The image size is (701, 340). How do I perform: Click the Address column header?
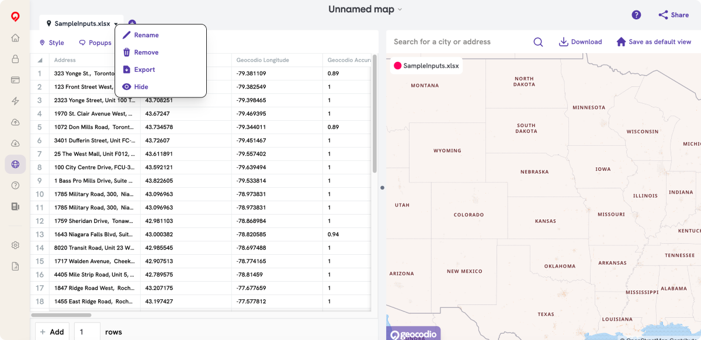[95, 60]
